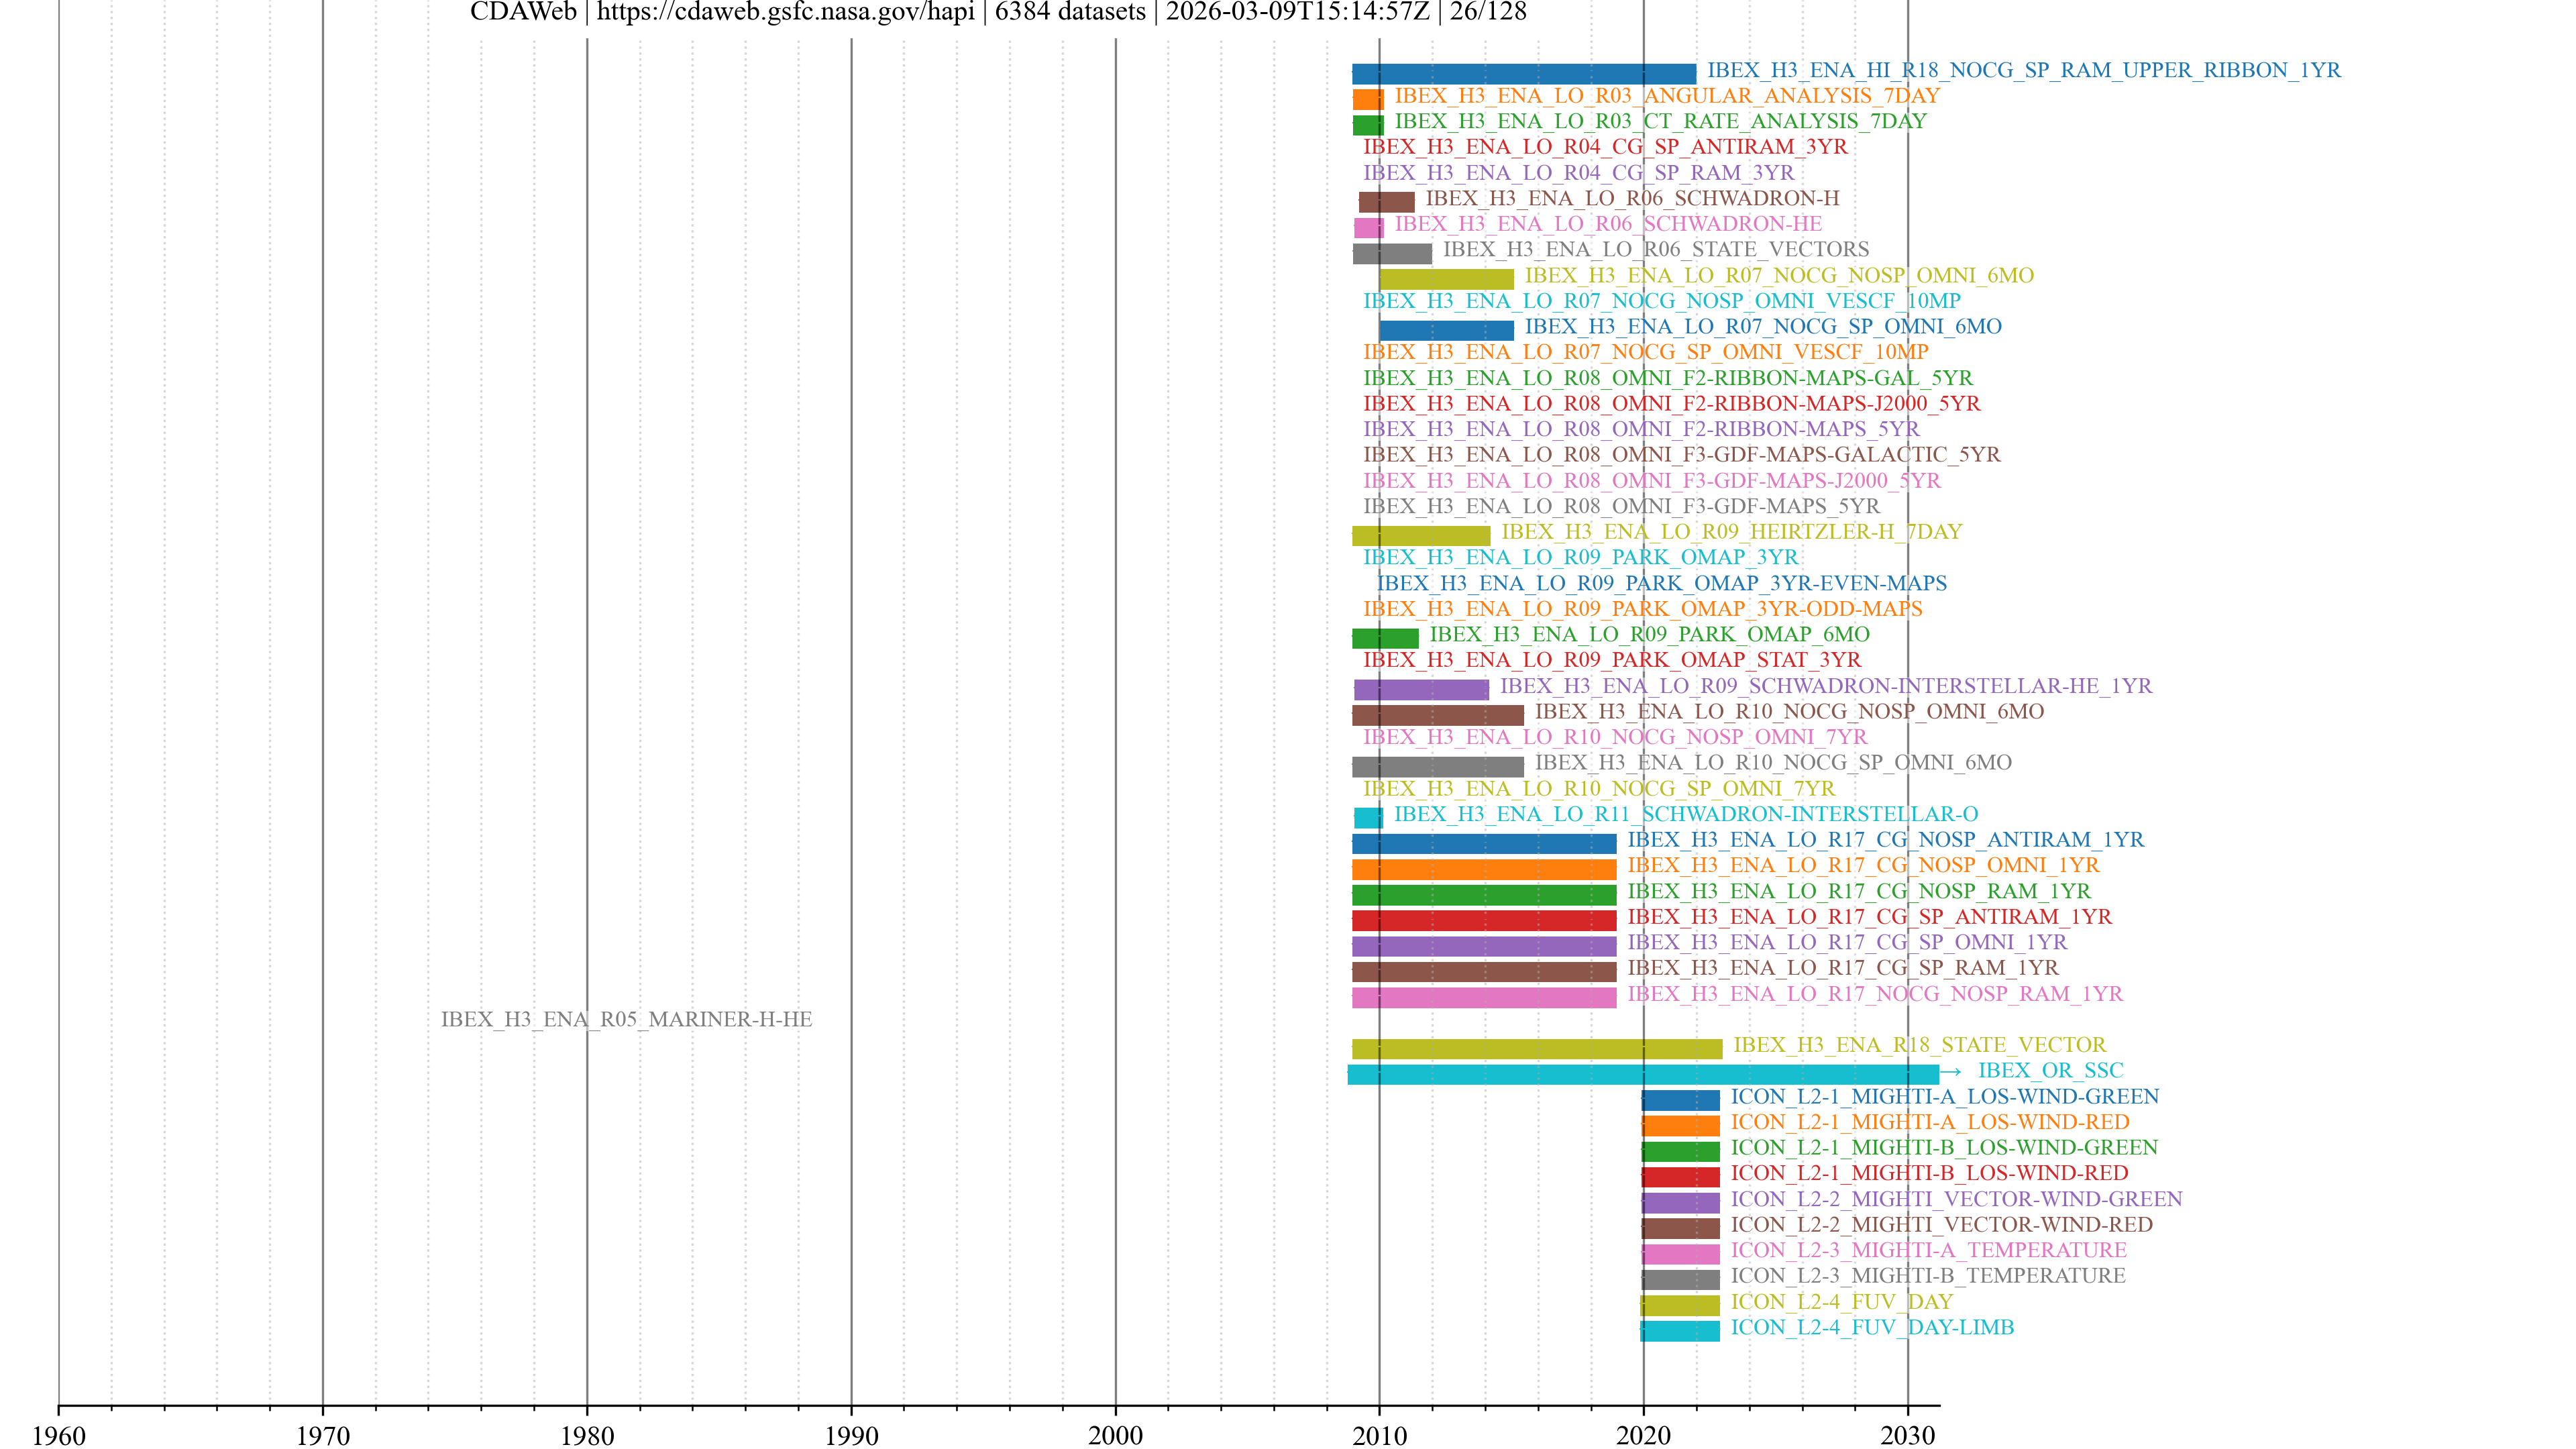2576x1449 pixels.
Task: Click the 2030 x-axis tick label
Action: coord(1907,1436)
